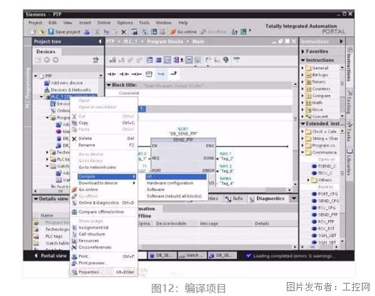Expand the Favorites section in Instructions

point(304,51)
